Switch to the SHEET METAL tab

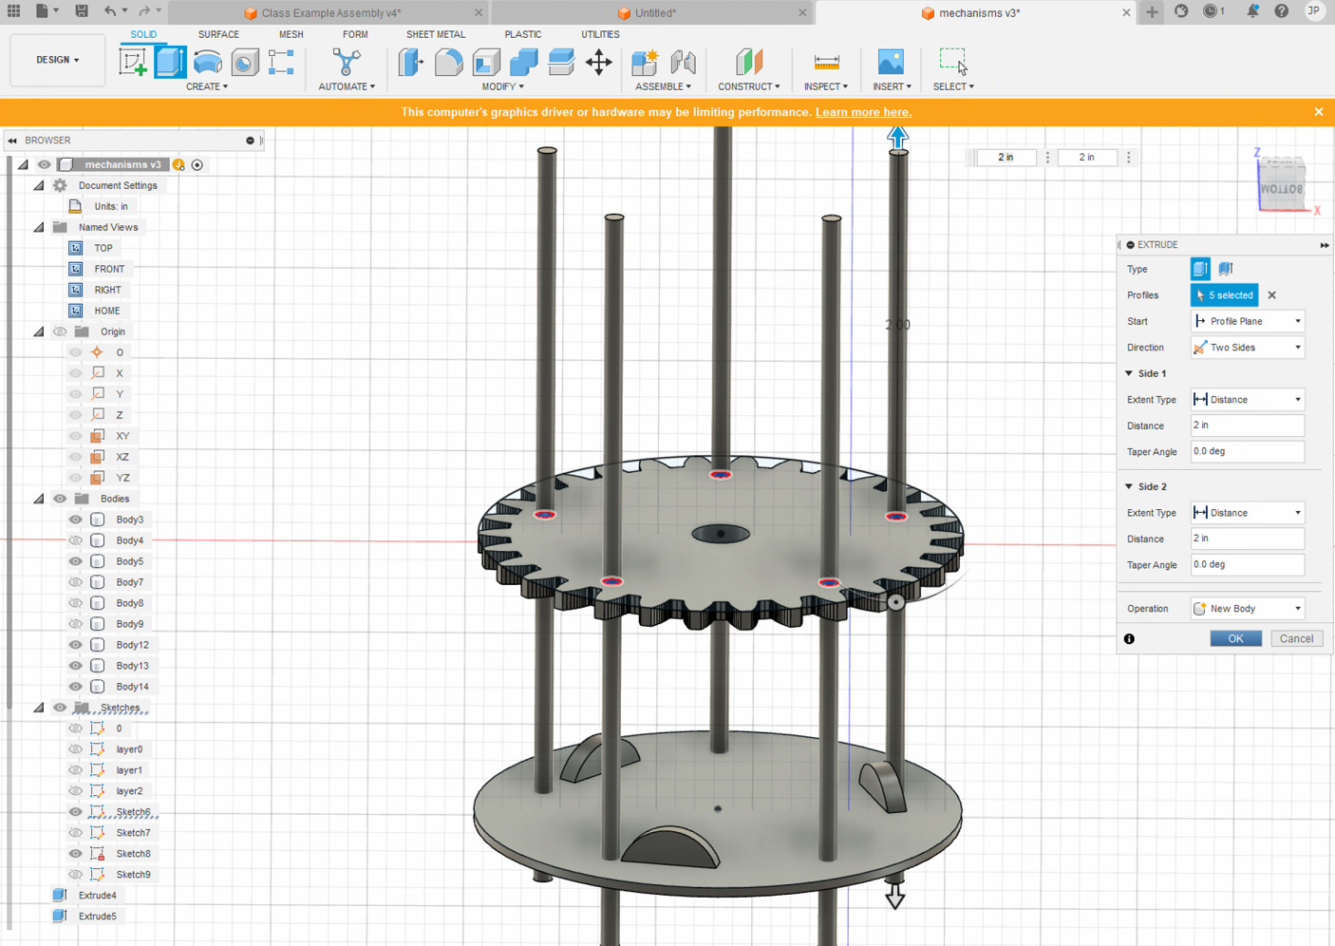435,34
